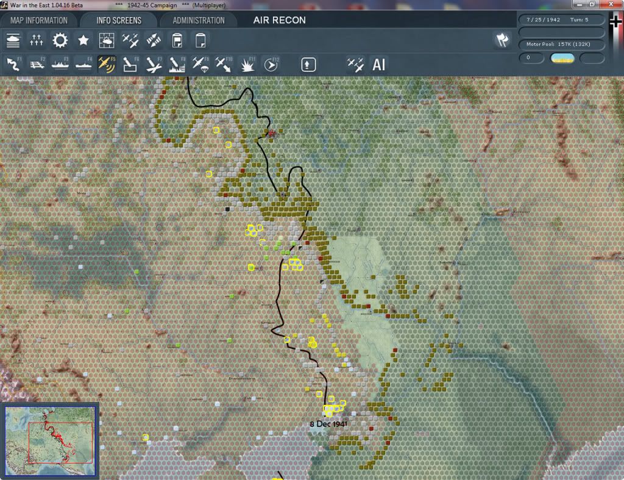Screen dimensions: 624x480
Task: Select amphibious transport F4 ship icon
Action: coord(83,65)
